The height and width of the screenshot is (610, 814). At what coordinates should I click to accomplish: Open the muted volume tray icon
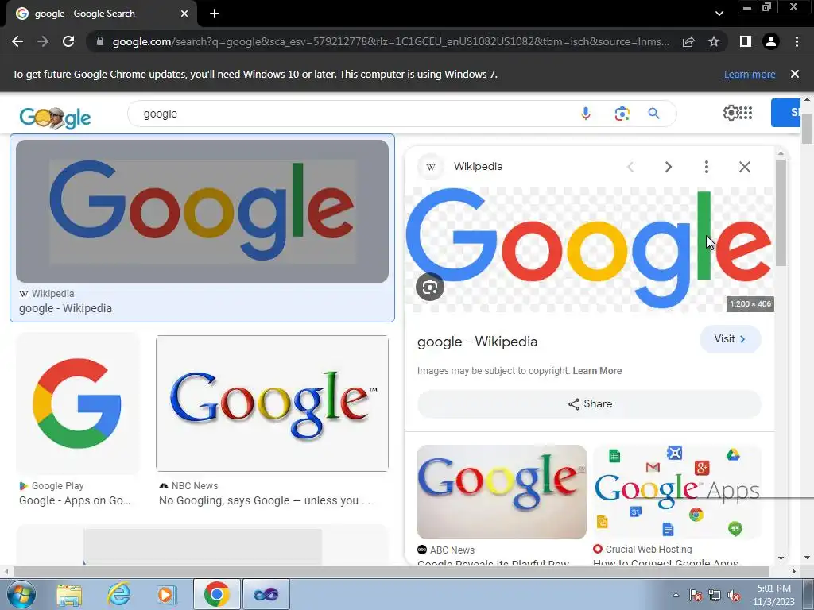pos(734,595)
